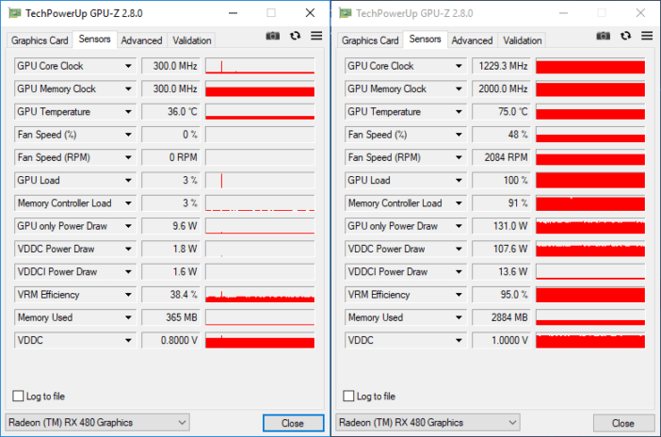The height and width of the screenshot is (437, 661).
Task: Expand the Fan Speed (RPM) dropdown in the left window
Action: [128, 157]
